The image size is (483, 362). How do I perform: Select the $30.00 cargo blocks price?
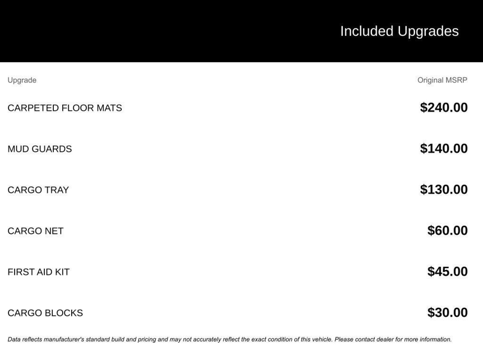tap(447, 313)
